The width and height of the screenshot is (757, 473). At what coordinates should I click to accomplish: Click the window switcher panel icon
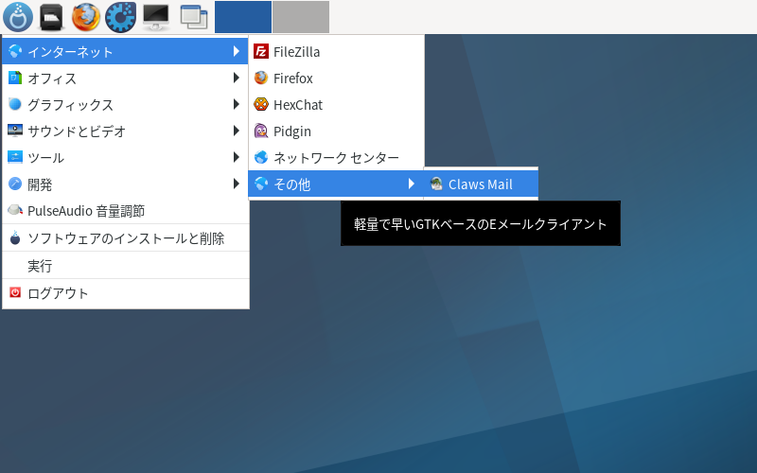click(x=194, y=17)
